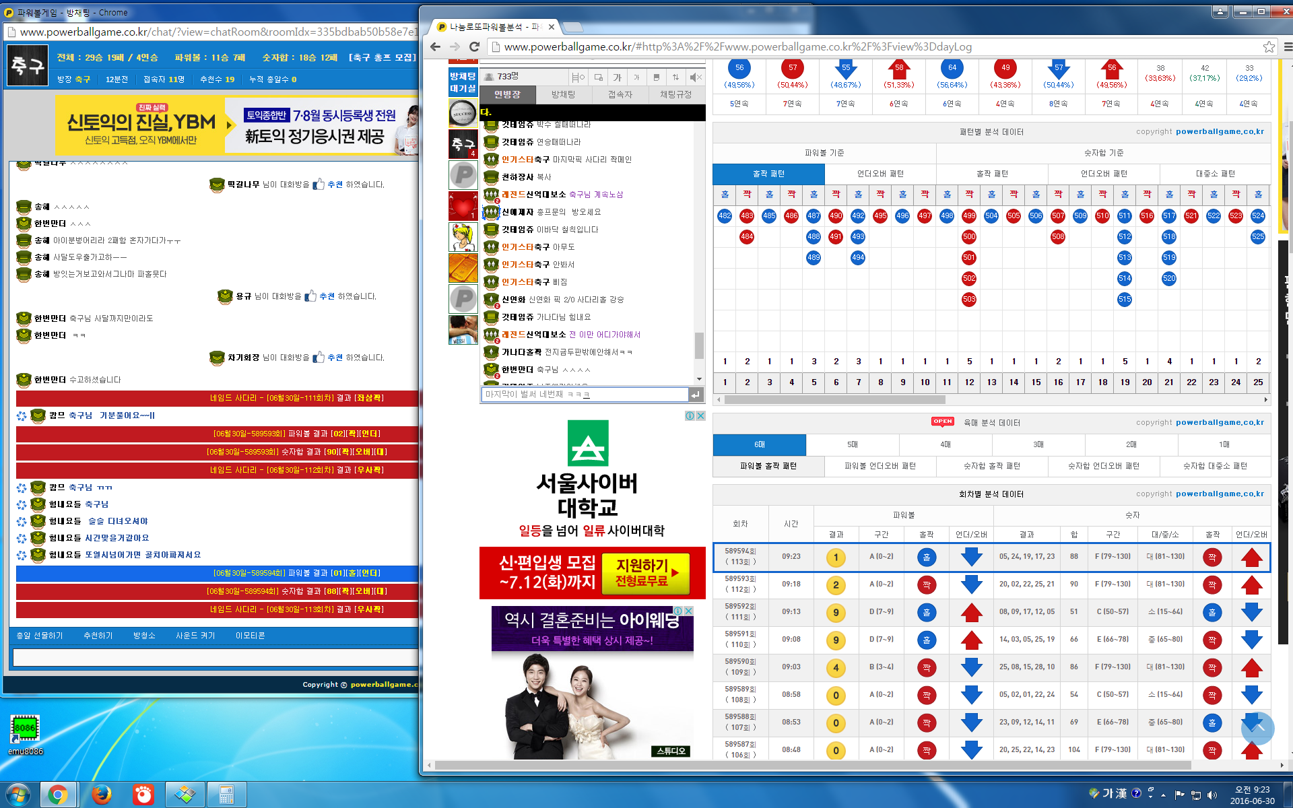Select the 파워볼 언더오버 패턴 tab under 6매

coord(880,466)
